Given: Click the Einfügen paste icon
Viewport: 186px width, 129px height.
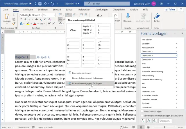Looking at the screenshot, I should point(7,17).
